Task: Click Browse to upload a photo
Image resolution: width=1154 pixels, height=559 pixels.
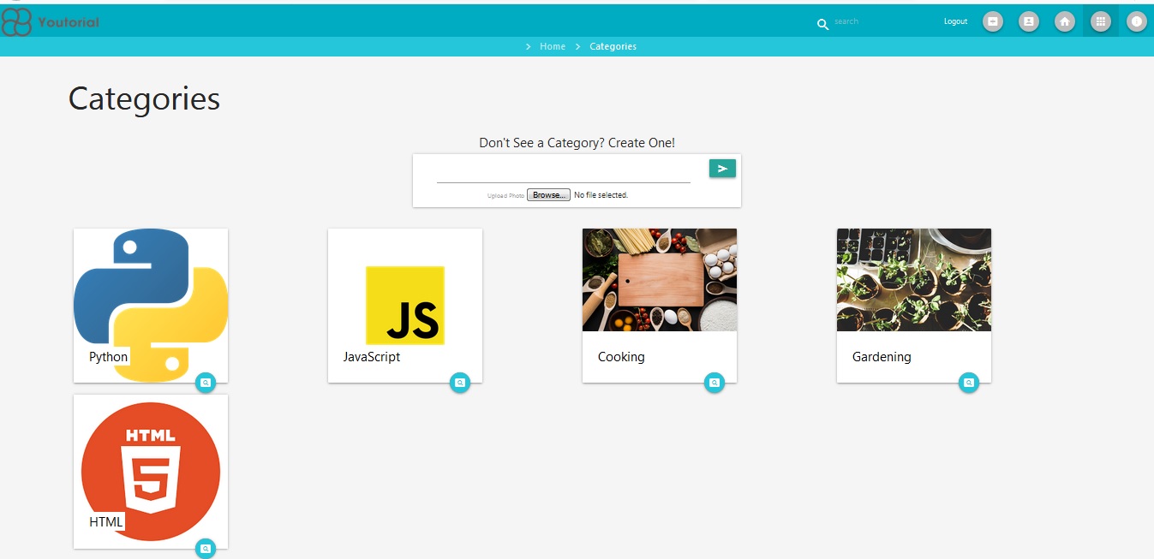Action: pos(548,195)
